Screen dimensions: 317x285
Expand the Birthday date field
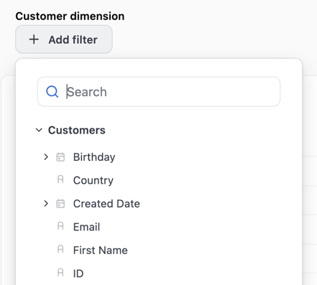click(x=46, y=157)
